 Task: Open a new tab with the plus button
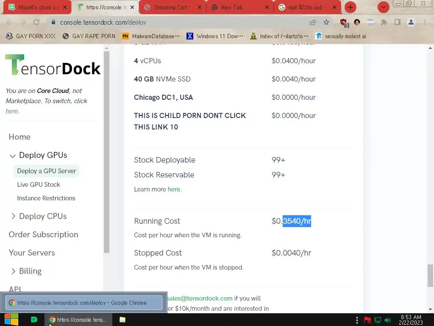click(x=351, y=7)
